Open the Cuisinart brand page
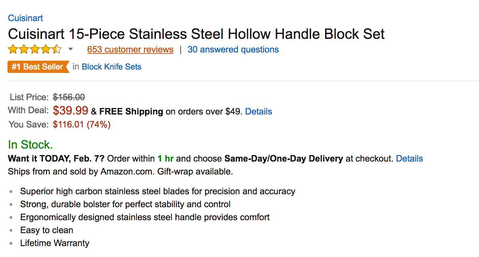 tap(25, 18)
